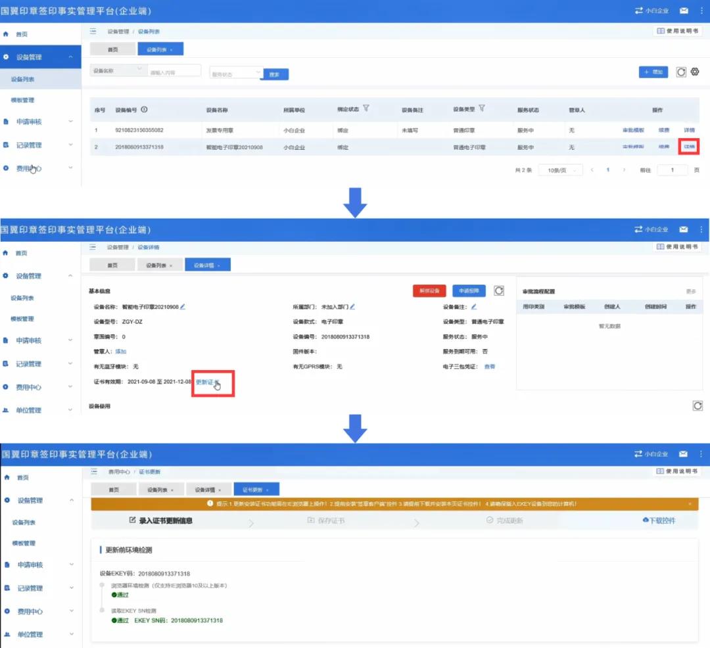Click the 查看 link for 电子三包凭证
The height and width of the screenshot is (648, 710).
point(490,367)
